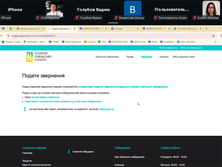The height and width of the screenshot is (167, 222).
Task: Click muted mic icon for Владислав Шульц
Action: point(116,18)
